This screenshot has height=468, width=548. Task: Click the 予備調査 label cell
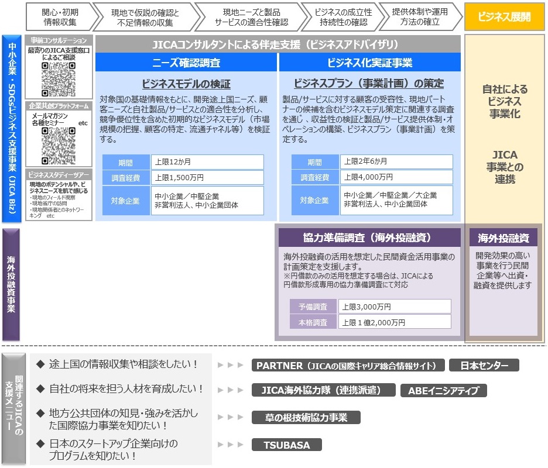pyautogui.click(x=313, y=307)
